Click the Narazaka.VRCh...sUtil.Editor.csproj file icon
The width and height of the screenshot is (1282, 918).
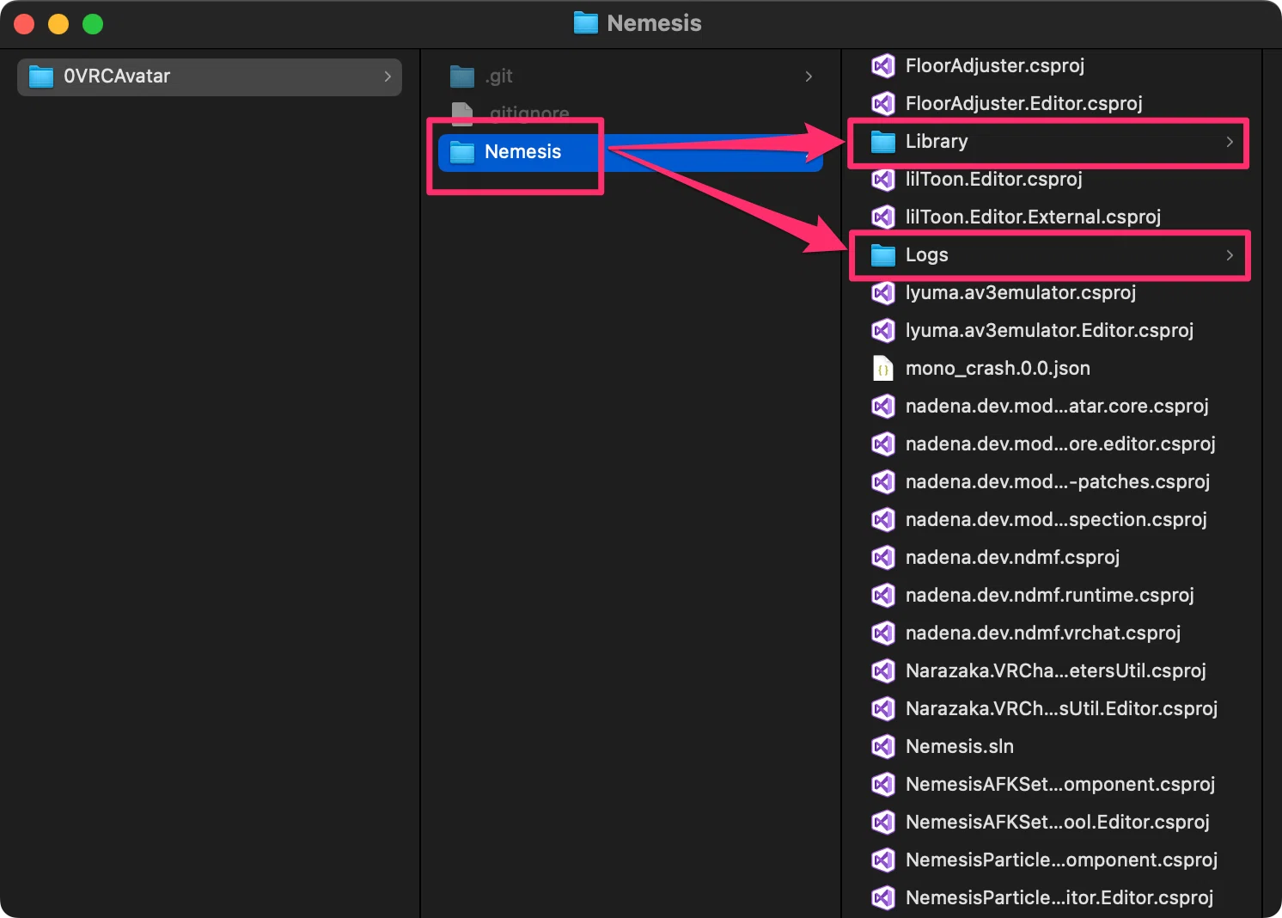click(x=883, y=708)
